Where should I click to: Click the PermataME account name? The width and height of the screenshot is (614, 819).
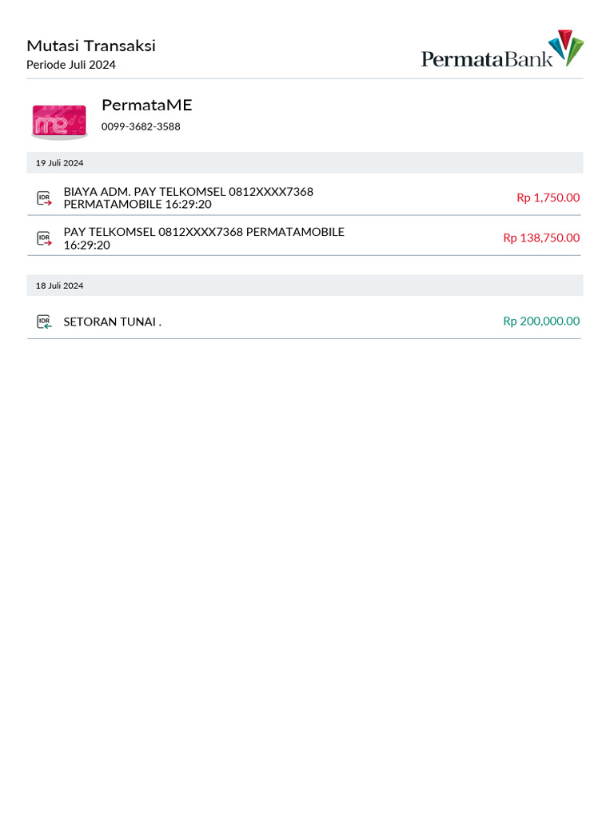tap(147, 105)
